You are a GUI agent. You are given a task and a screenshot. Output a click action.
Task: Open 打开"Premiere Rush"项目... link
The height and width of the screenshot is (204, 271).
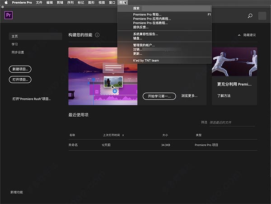tap(32, 99)
